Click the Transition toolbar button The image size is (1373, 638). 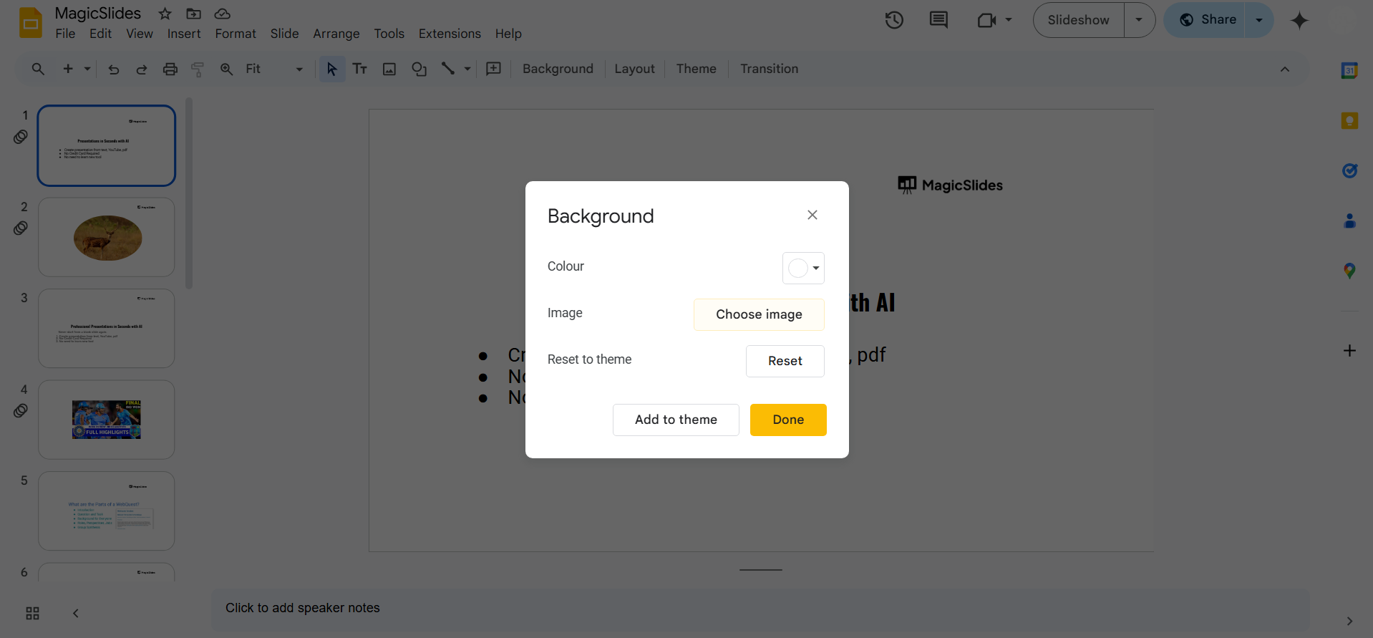click(769, 69)
